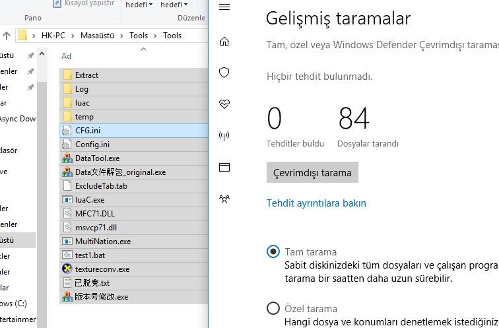Click the ExcludeTab.tab file name
The height and width of the screenshot is (328, 499).
(101, 186)
